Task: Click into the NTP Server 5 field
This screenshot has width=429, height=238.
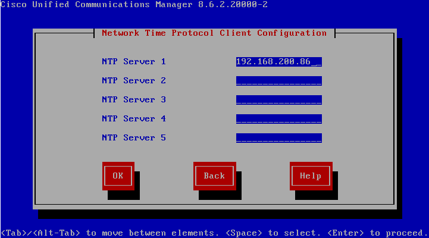Action: pos(278,138)
